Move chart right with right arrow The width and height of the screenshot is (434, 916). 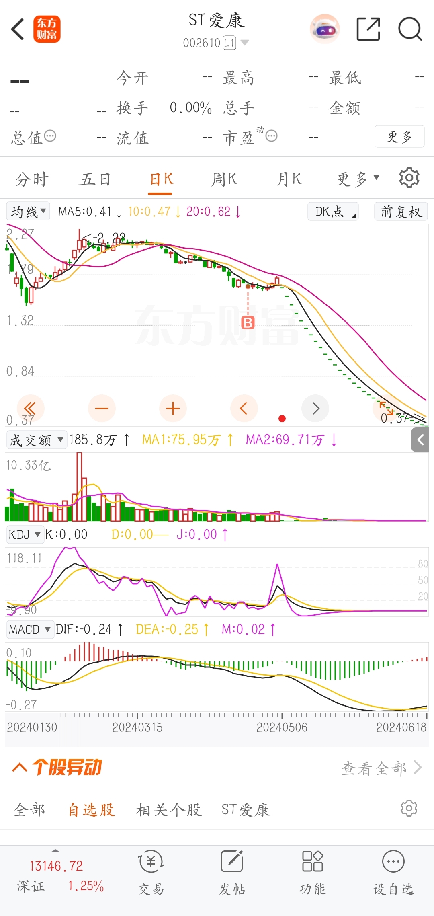pos(315,408)
